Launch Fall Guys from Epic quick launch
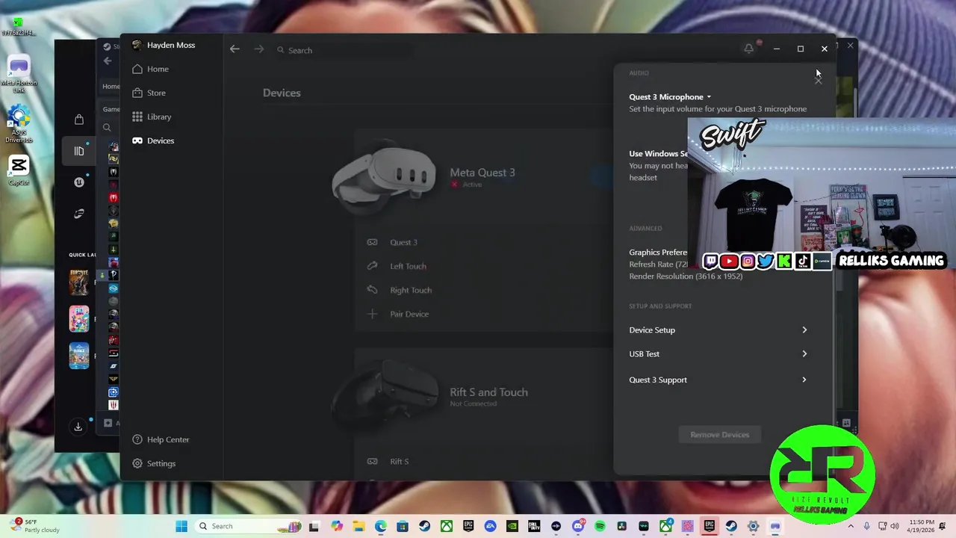 [79, 319]
